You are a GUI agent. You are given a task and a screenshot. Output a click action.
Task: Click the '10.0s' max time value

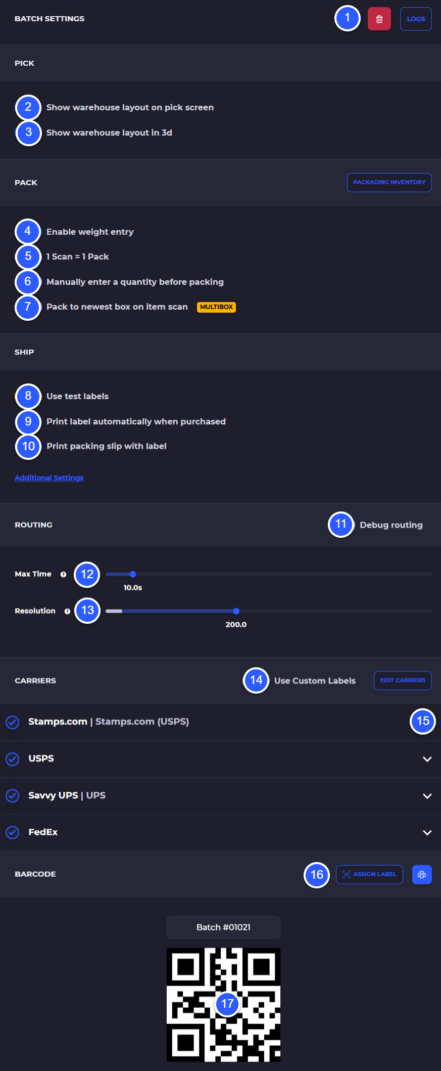tap(133, 588)
